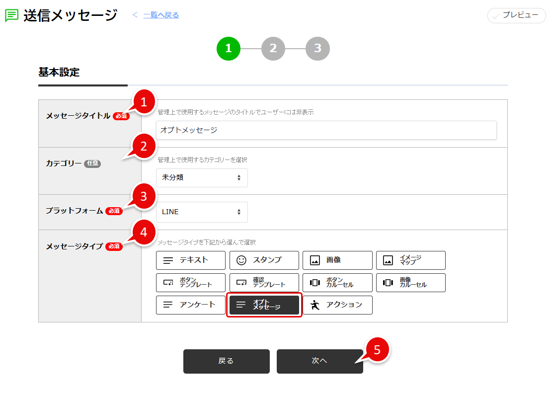Click step 3 in the progress indicator

coord(317,48)
